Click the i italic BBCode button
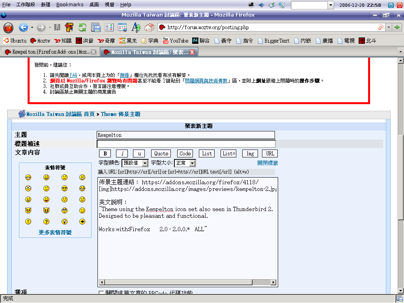The height and width of the screenshot is (303, 404). (122, 153)
